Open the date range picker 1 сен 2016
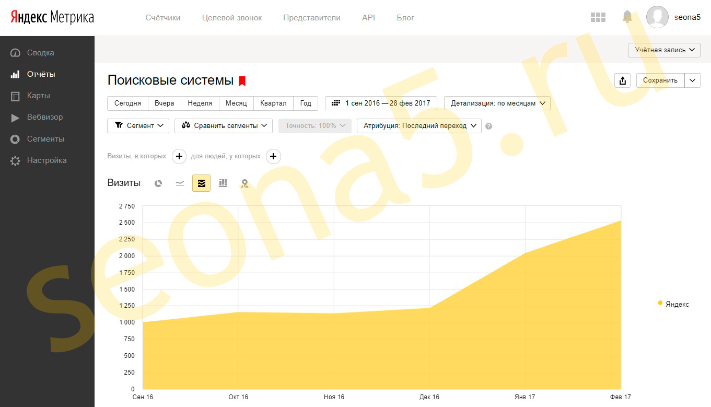The width and height of the screenshot is (711, 407). [x=381, y=103]
